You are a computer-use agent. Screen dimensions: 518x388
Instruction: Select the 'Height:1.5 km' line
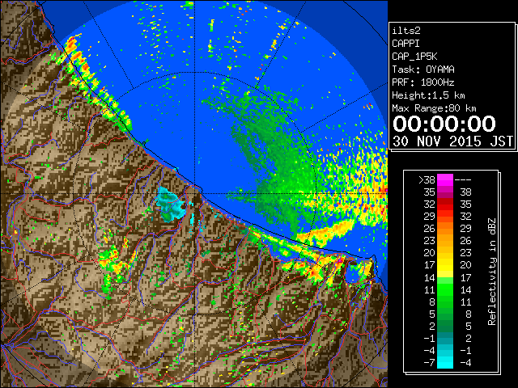click(428, 95)
